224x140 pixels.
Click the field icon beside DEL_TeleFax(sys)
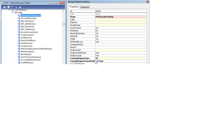(19, 29)
